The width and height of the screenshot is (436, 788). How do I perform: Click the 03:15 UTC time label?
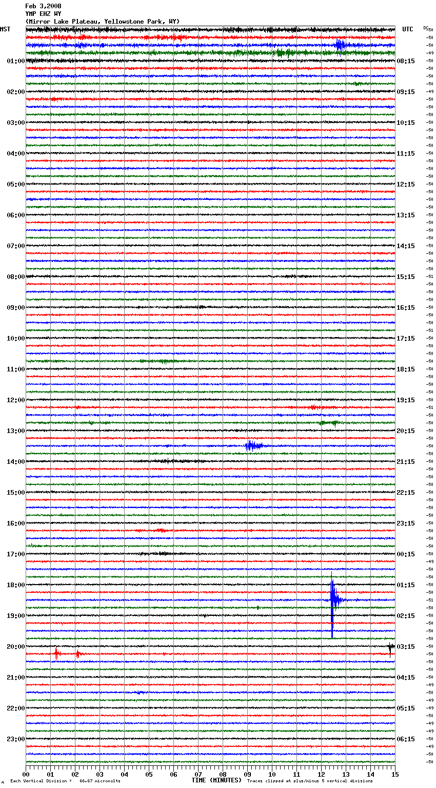click(406, 647)
